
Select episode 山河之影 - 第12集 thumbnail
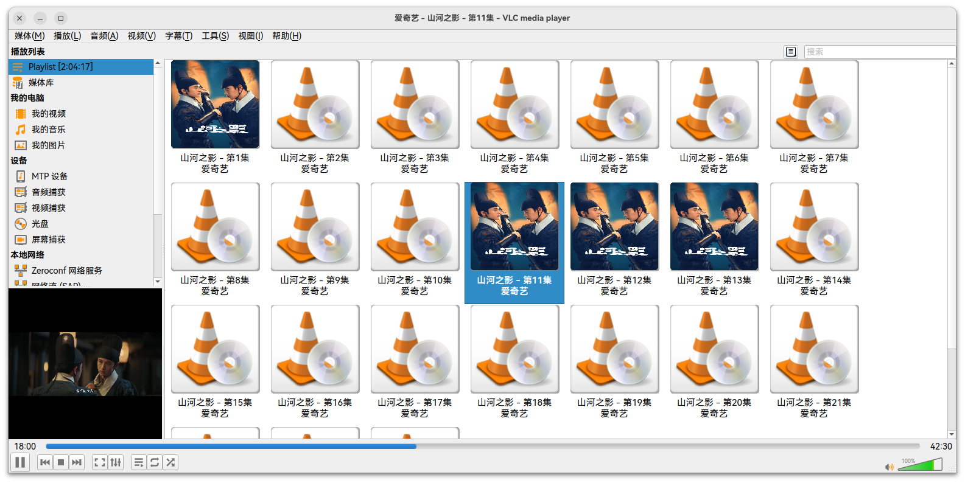point(614,226)
